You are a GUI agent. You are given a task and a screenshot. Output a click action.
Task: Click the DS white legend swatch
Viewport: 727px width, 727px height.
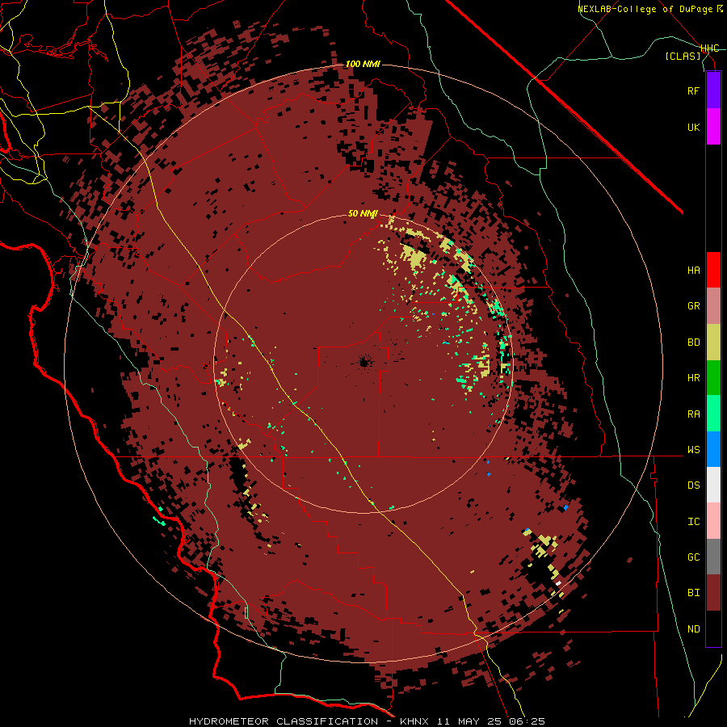713,485
